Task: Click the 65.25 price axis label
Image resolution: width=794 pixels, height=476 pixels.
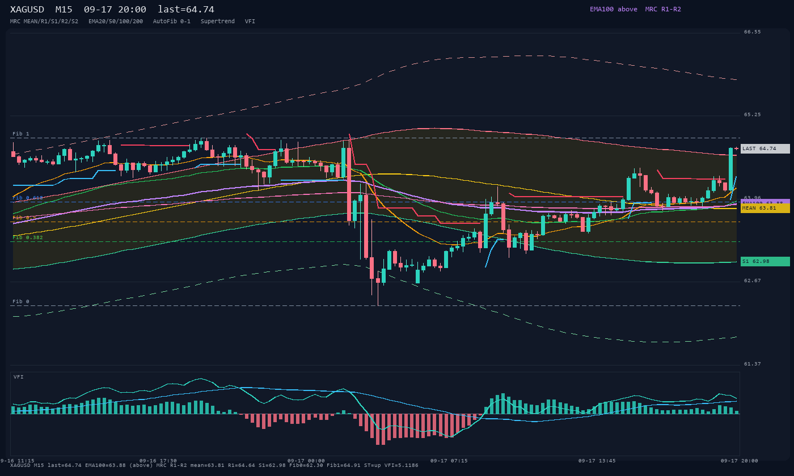Action: click(753, 115)
